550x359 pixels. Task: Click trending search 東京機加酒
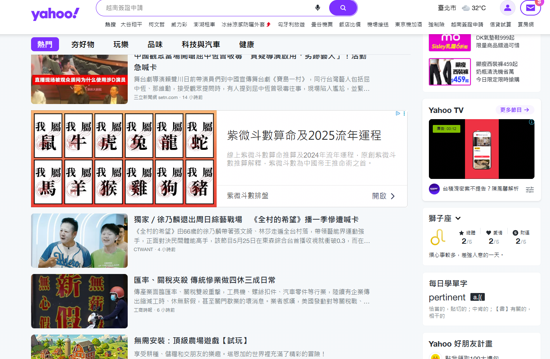click(x=409, y=24)
